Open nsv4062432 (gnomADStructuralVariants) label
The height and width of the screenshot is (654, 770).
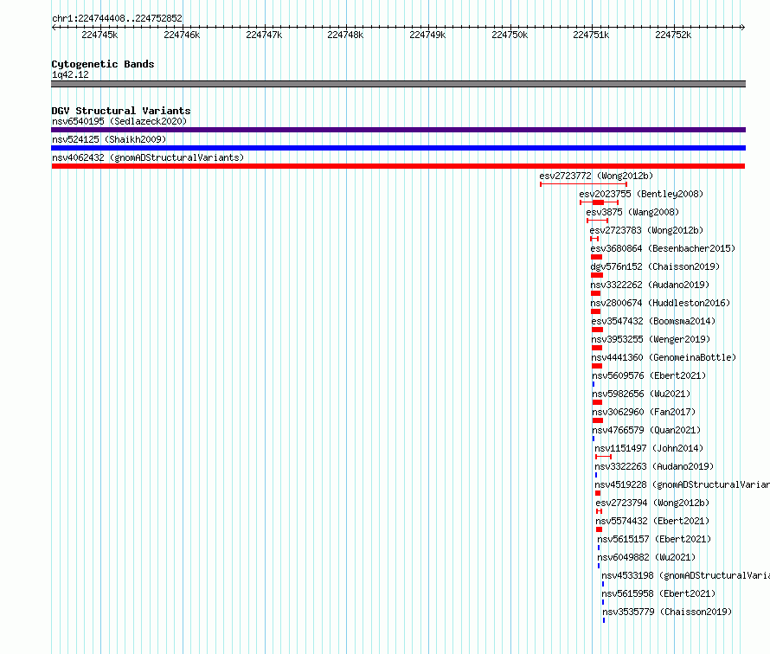point(148,157)
